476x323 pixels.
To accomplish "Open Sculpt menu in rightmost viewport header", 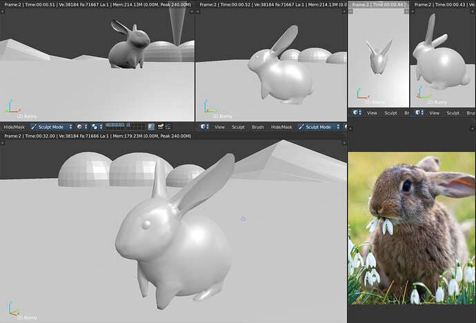I will coord(453,113).
